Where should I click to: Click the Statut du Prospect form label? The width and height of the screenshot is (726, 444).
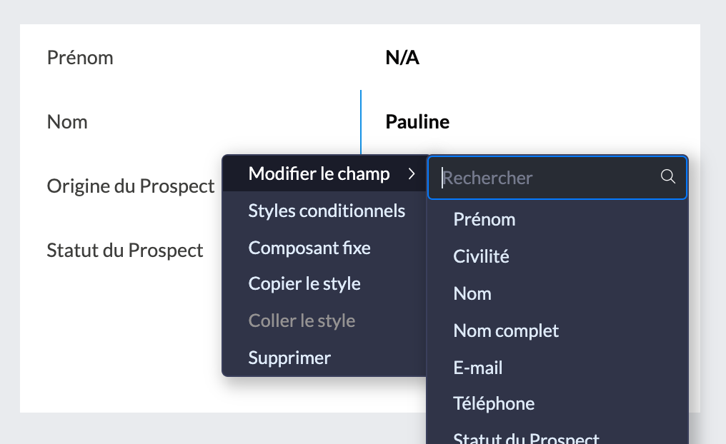125,251
